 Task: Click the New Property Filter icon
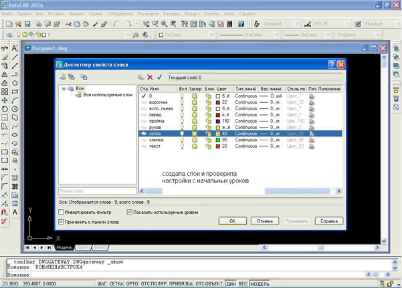(x=64, y=78)
